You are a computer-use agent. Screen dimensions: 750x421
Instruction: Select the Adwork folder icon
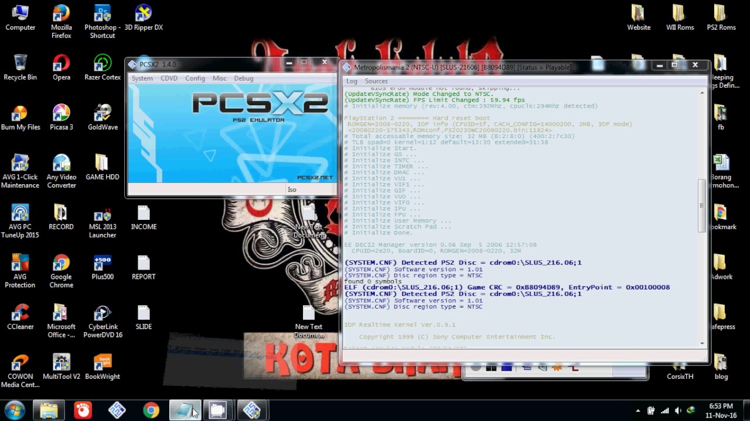721,267
